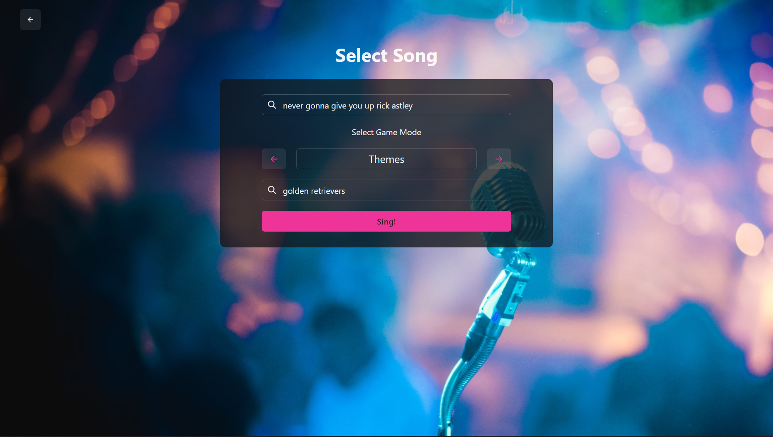Focus the song search field
The image size is (773, 437).
[386, 105]
